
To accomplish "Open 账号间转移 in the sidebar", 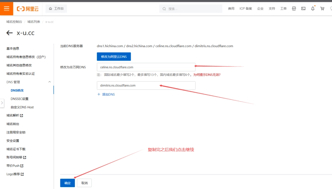I will (x=14, y=157).
